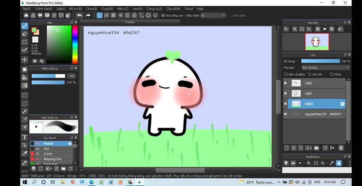The image size is (362, 186).
Task: Hide the Lớp1 layer
Action: coord(286,104)
